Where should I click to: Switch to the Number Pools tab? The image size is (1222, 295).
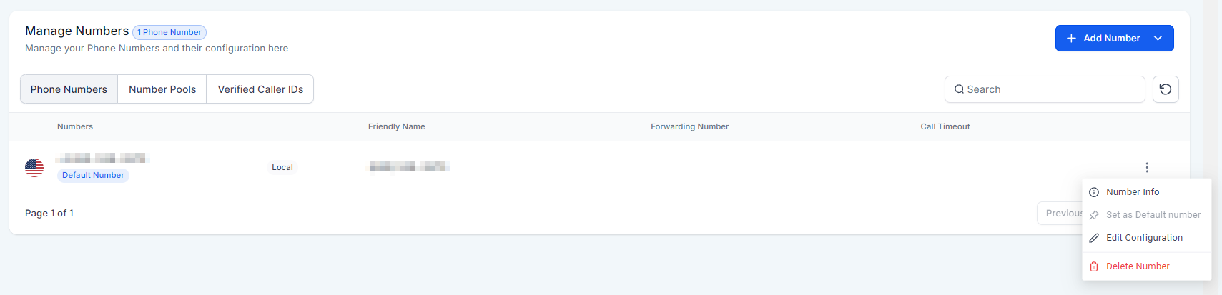[162, 89]
